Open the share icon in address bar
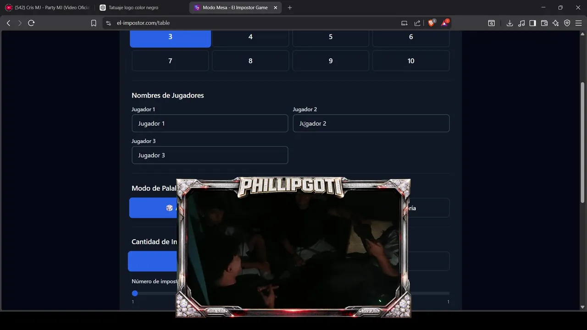The height and width of the screenshot is (330, 587). pos(417,23)
